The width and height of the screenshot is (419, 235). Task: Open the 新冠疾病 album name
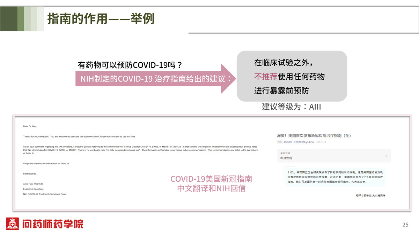point(286,158)
